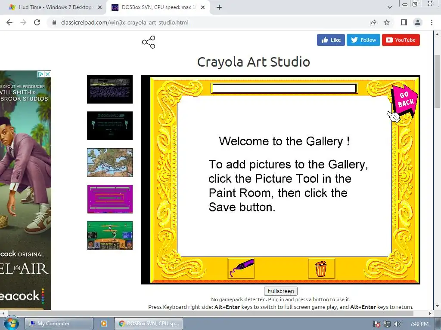The width and height of the screenshot is (441, 330).
Task: Open the magenta screen game thumbnail
Action: (110, 199)
